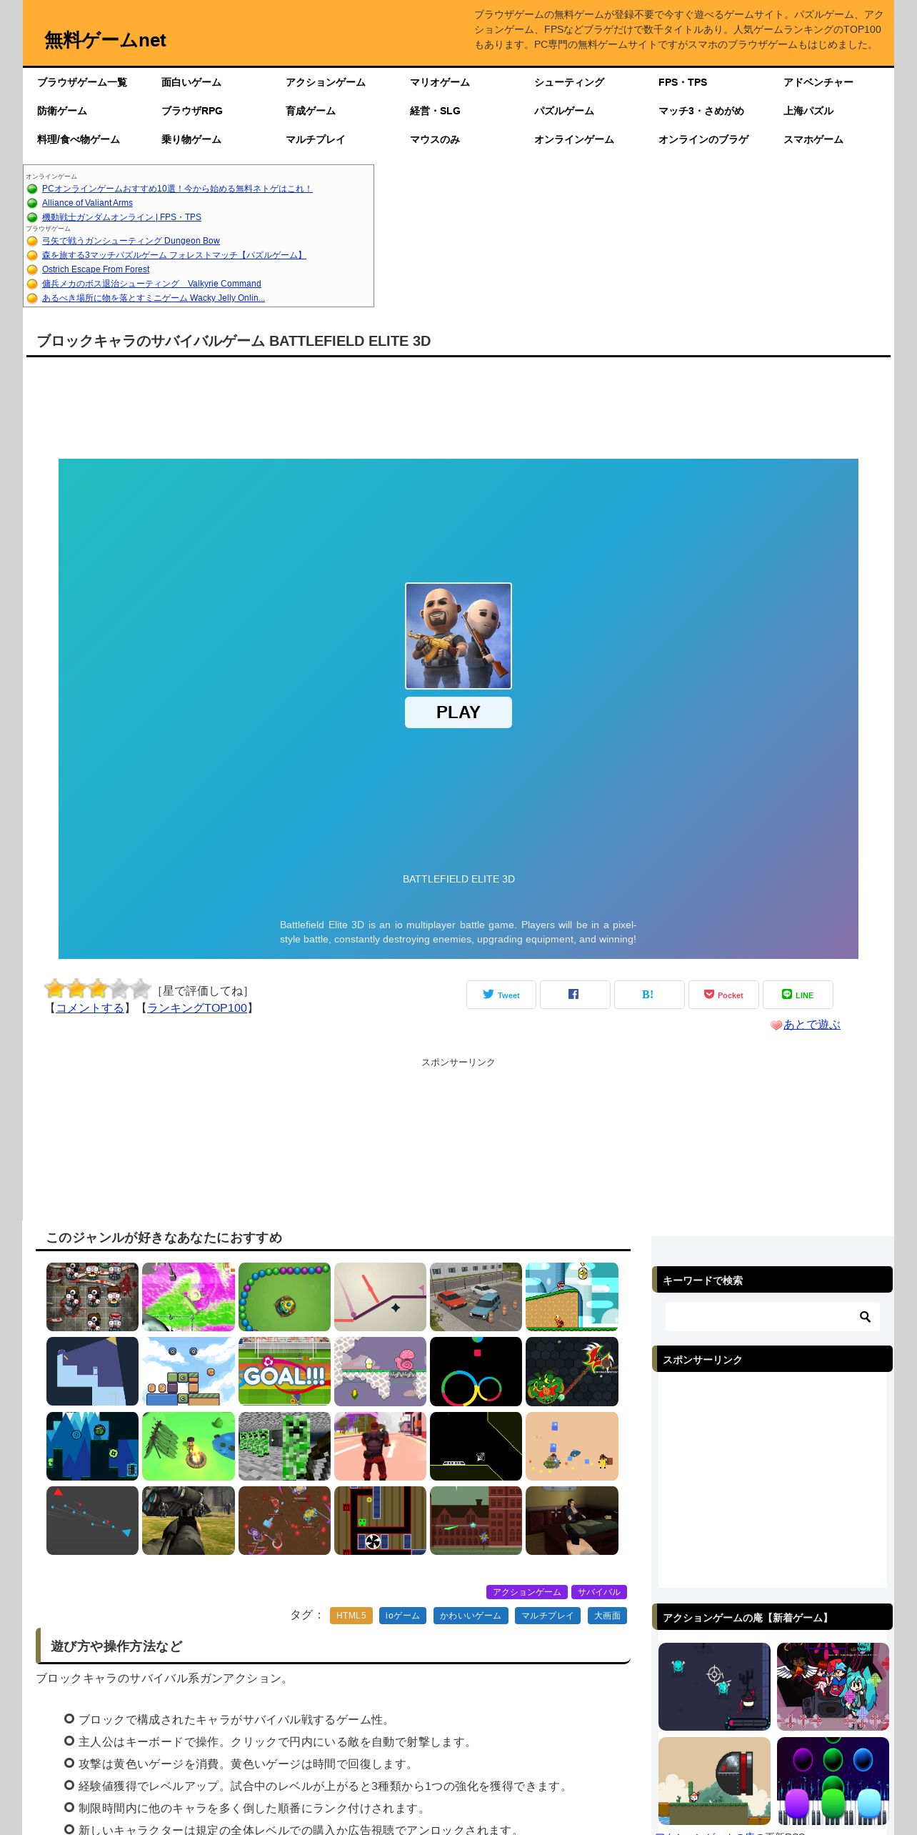Click the first rating star
Screen dimensions: 917x1835
55,989
